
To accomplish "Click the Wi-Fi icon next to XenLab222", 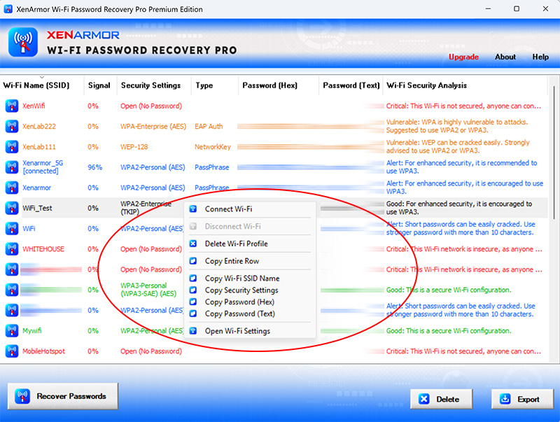I will [11, 127].
